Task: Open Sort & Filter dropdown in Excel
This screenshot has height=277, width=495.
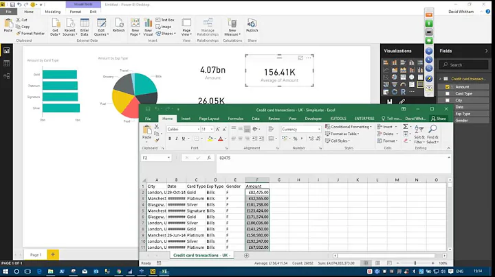Action: click(x=419, y=134)
